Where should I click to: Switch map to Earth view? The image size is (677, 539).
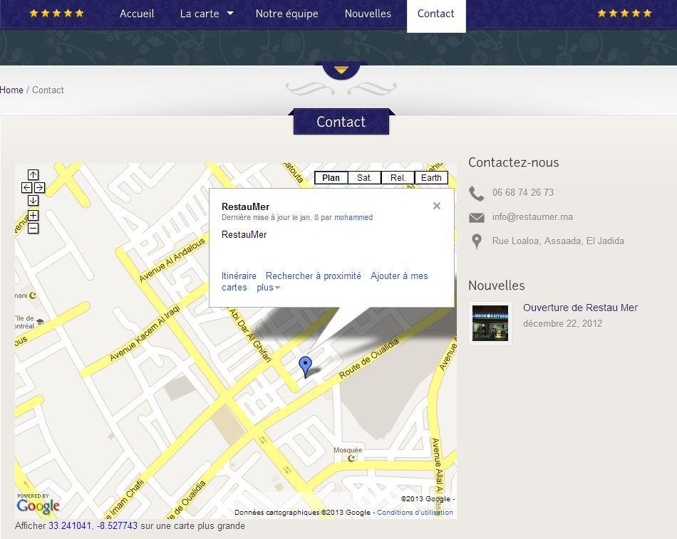point(431,178)
